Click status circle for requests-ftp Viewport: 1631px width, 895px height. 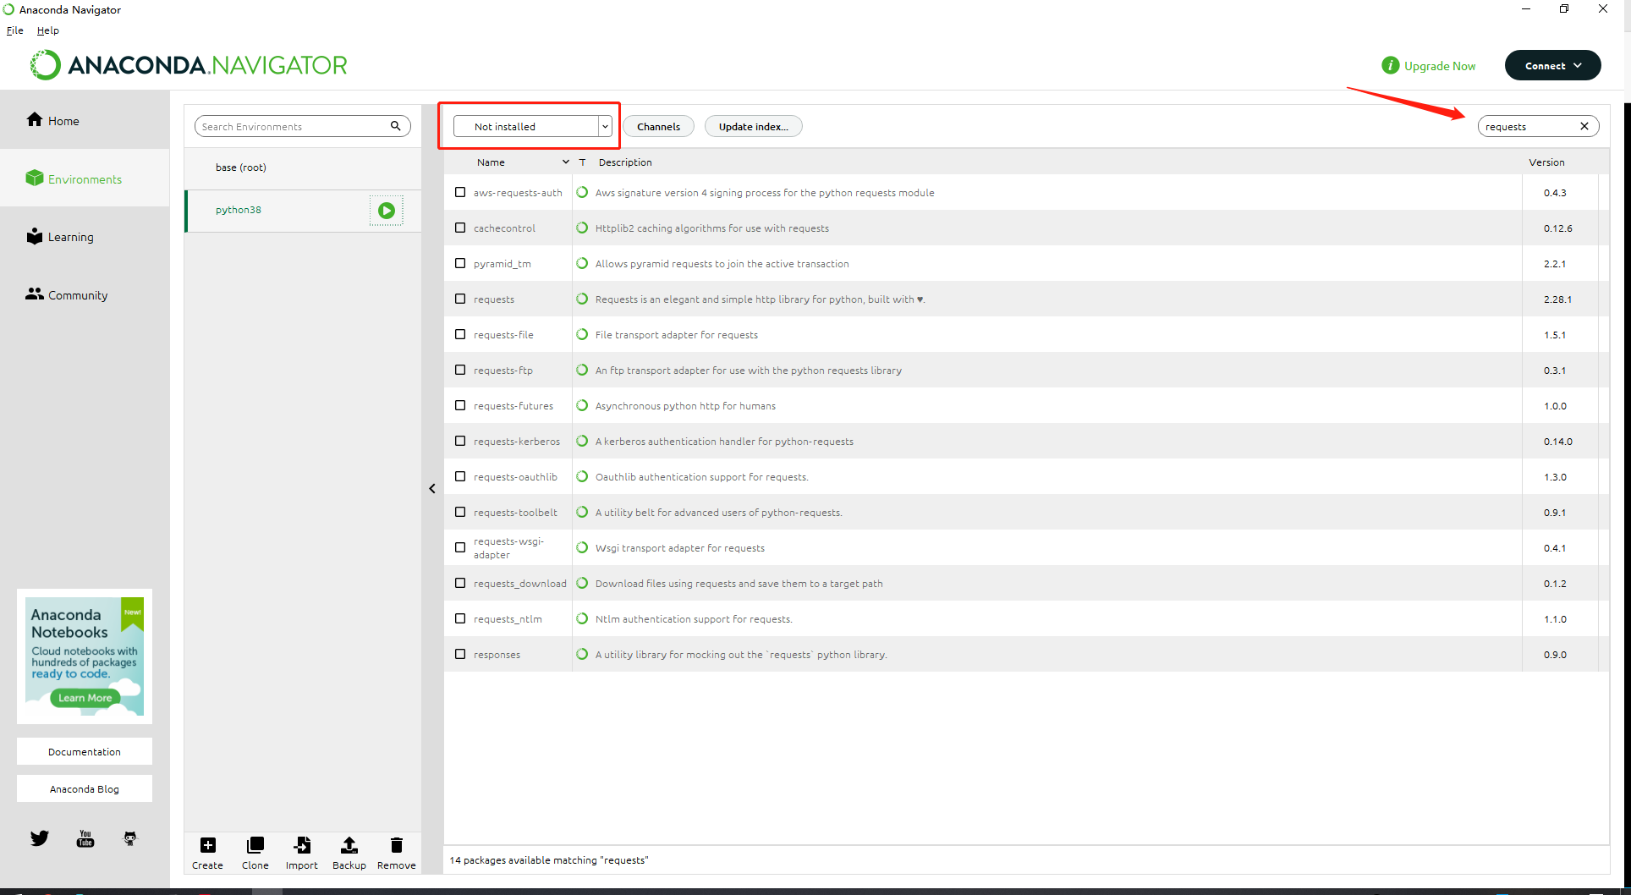582,370
